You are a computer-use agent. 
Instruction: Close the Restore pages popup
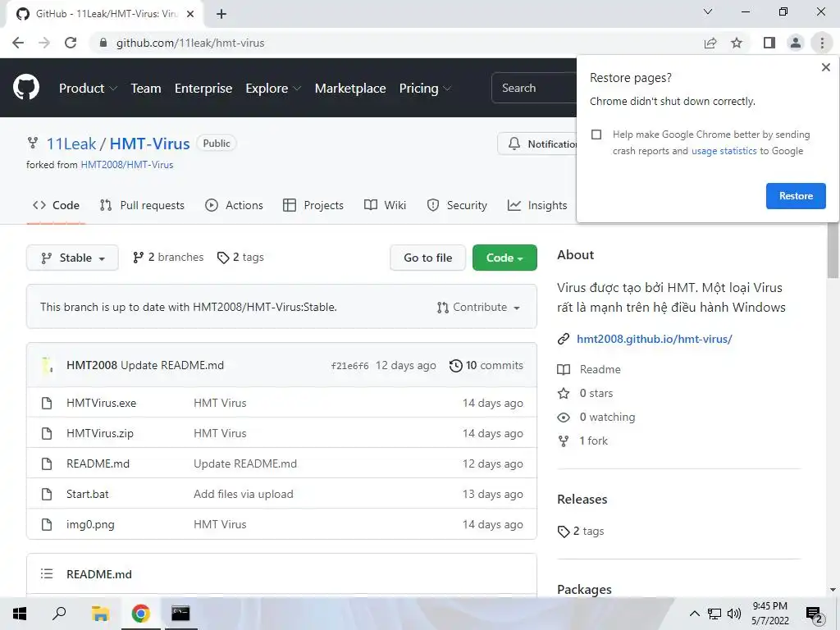click(x=825, y=67)
